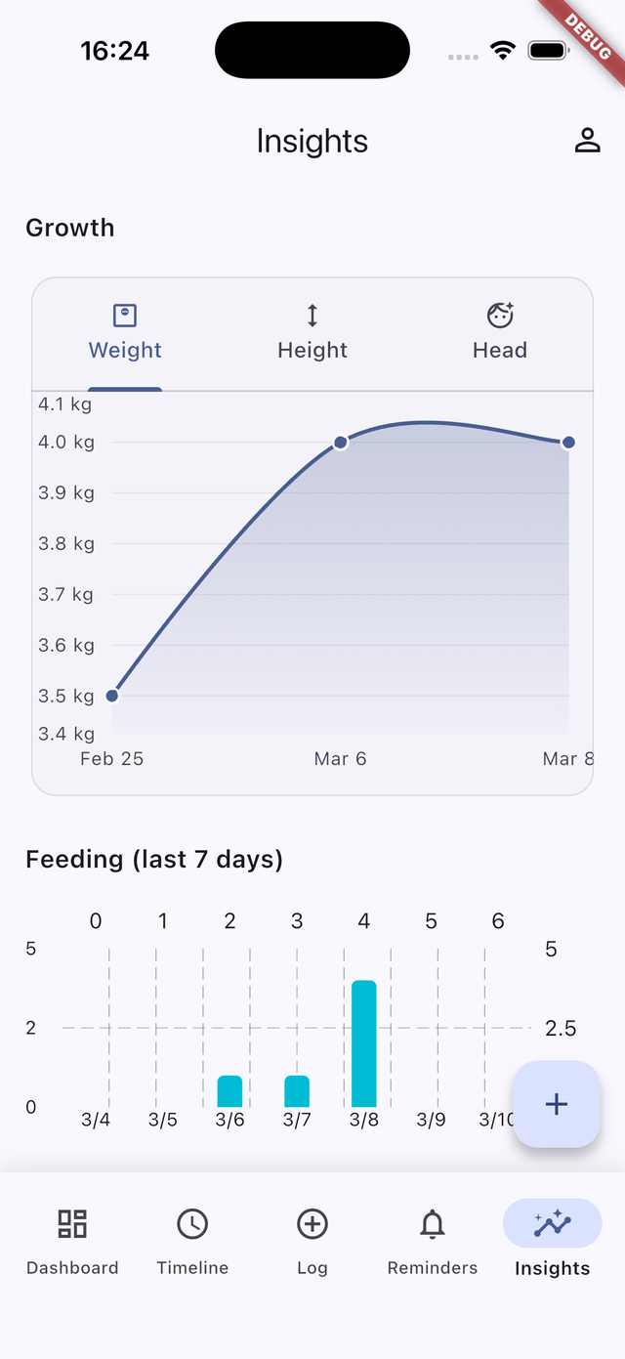Tap the floating plus button
This screenshot has width=625, height=1359.
click(556, 1104)
